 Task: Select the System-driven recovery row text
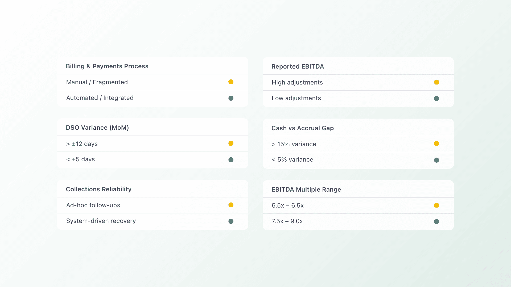click(x=101, y=221)
